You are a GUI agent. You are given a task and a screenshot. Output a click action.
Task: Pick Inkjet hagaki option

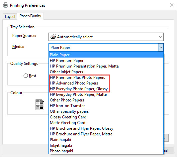pyautogui.click(x=106, y=145)
